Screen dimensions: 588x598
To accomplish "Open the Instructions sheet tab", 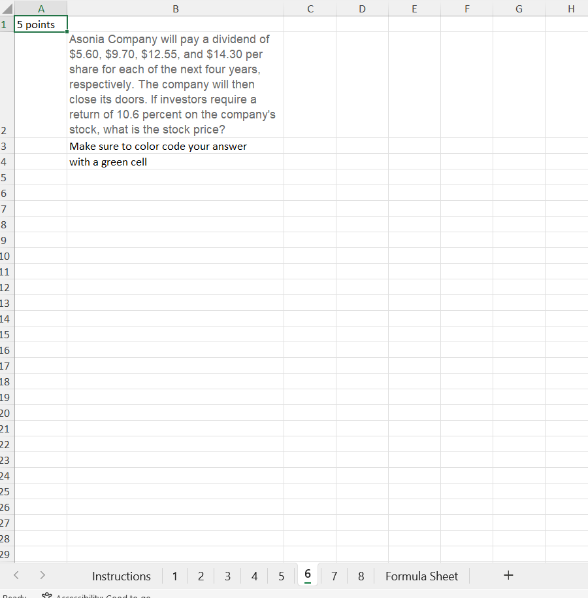I will pos(122,576).
